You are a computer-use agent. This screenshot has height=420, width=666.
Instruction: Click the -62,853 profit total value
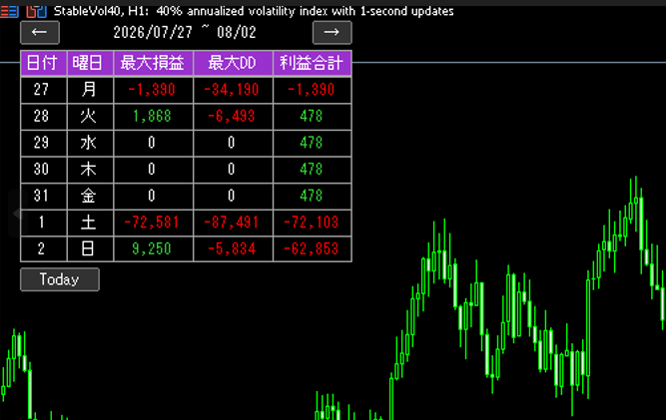point(312,249)
